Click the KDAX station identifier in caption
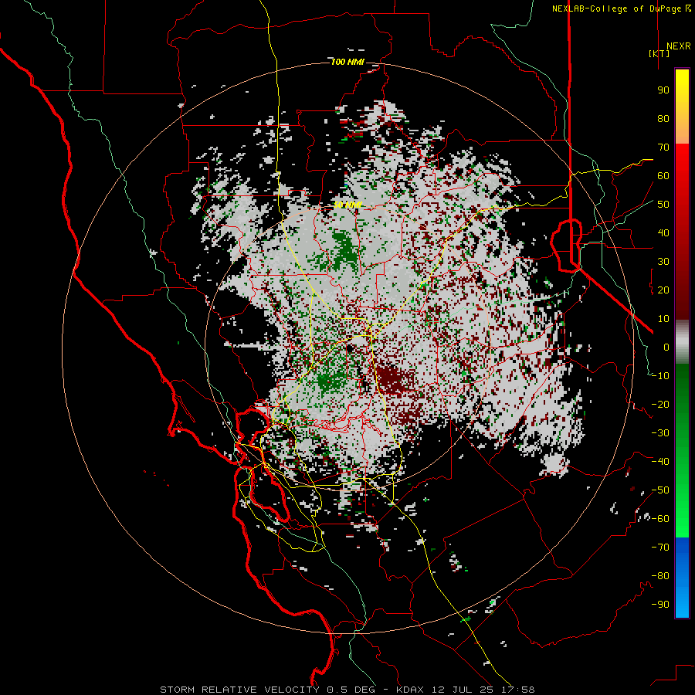695x695 pixels. pyautogui.click(x=410, y=690)
